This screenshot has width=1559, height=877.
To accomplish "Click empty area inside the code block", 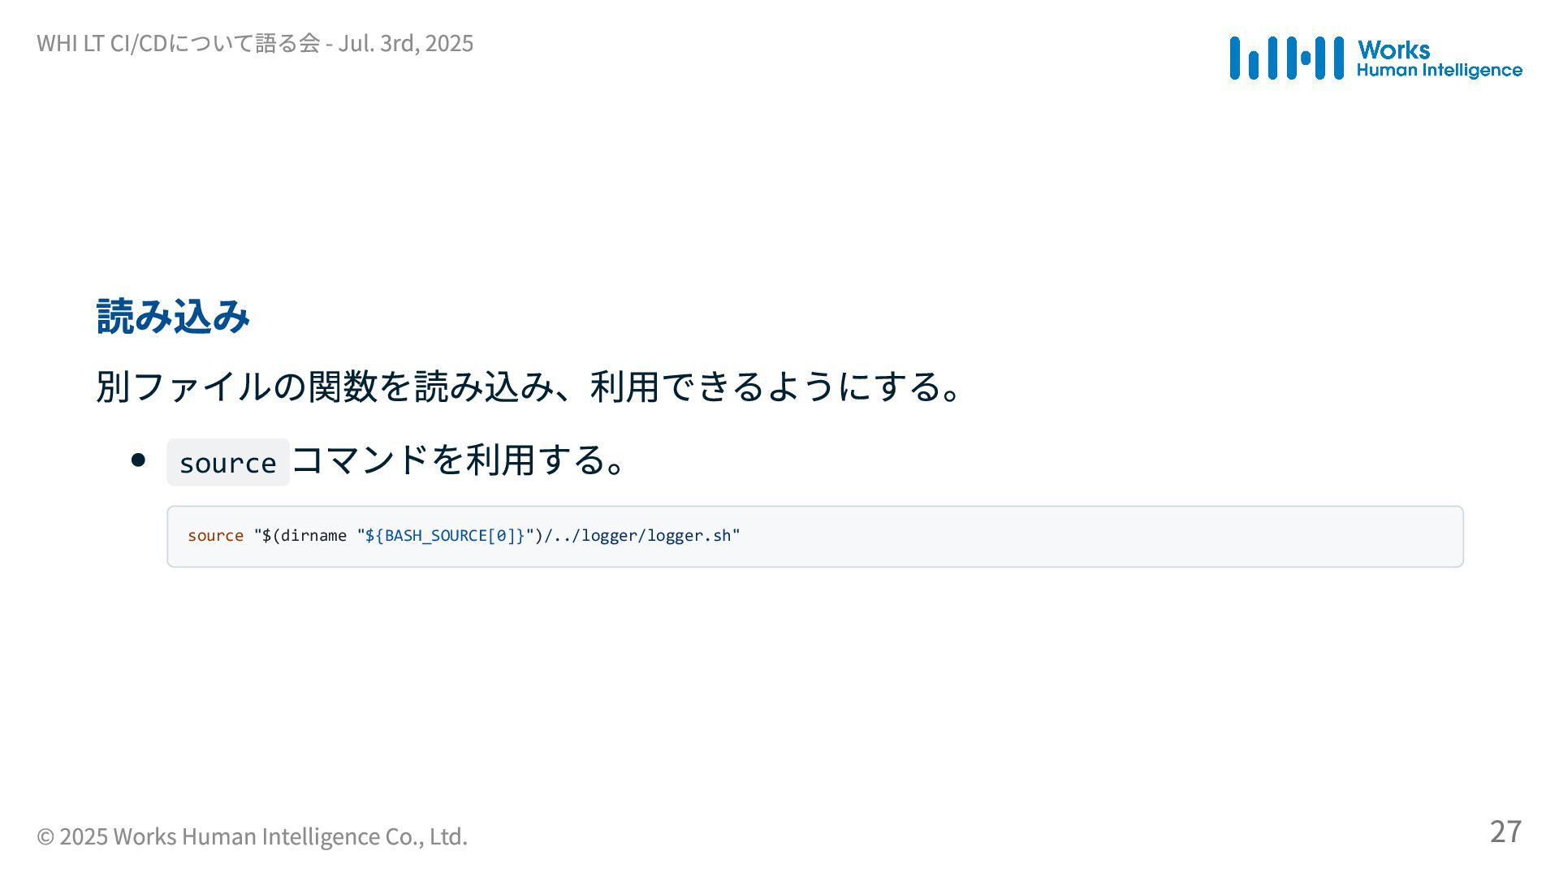I will (x=1096, y=537).
